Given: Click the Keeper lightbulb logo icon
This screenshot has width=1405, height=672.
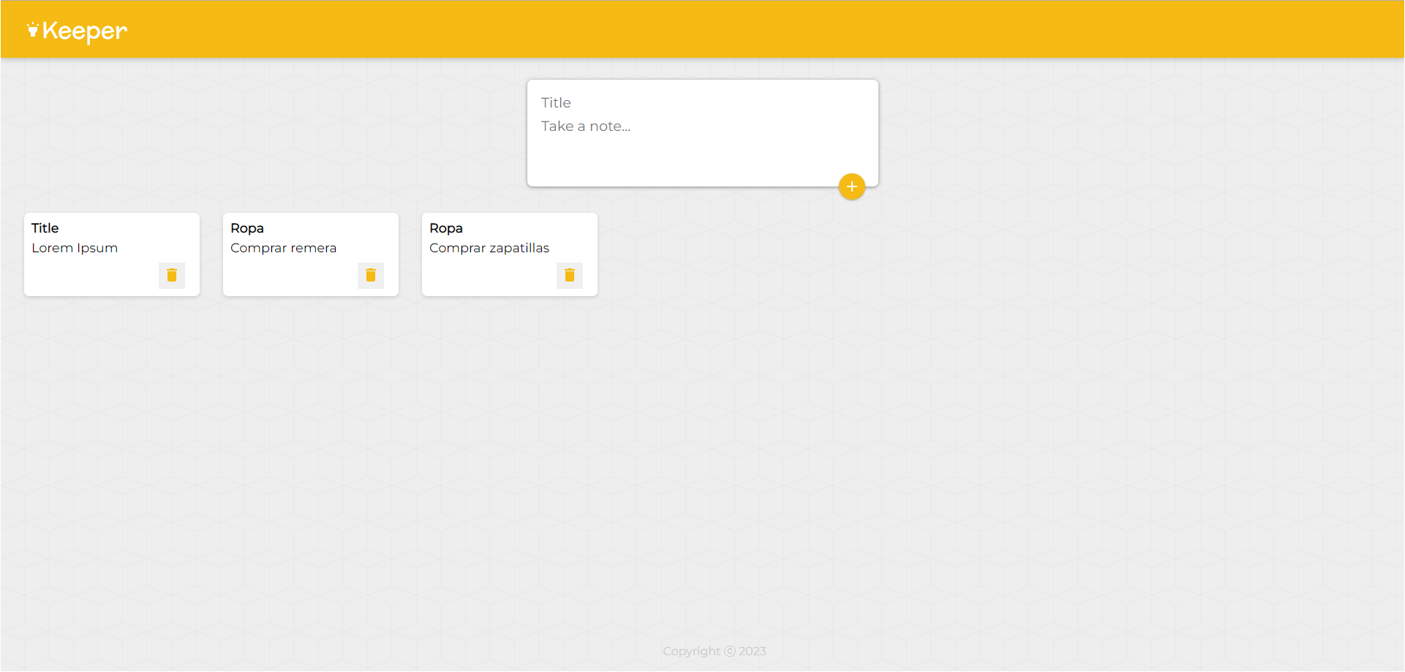Looking at the screenshot, I should pyautogui.click(x=33, y=29).
